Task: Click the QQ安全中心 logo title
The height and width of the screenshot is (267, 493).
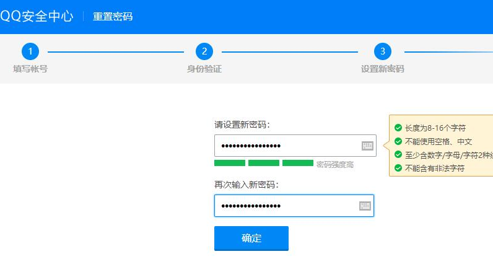Action: [37, 16]
